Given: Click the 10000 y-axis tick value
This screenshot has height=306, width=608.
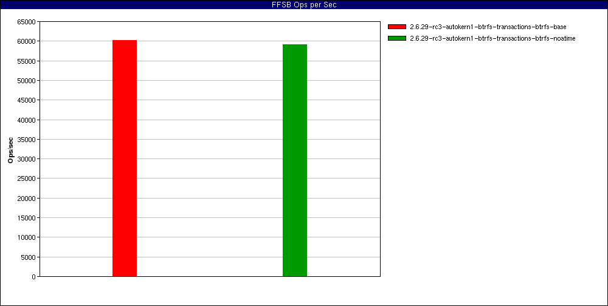Looking at the screenshot, I should click(27, 237).
